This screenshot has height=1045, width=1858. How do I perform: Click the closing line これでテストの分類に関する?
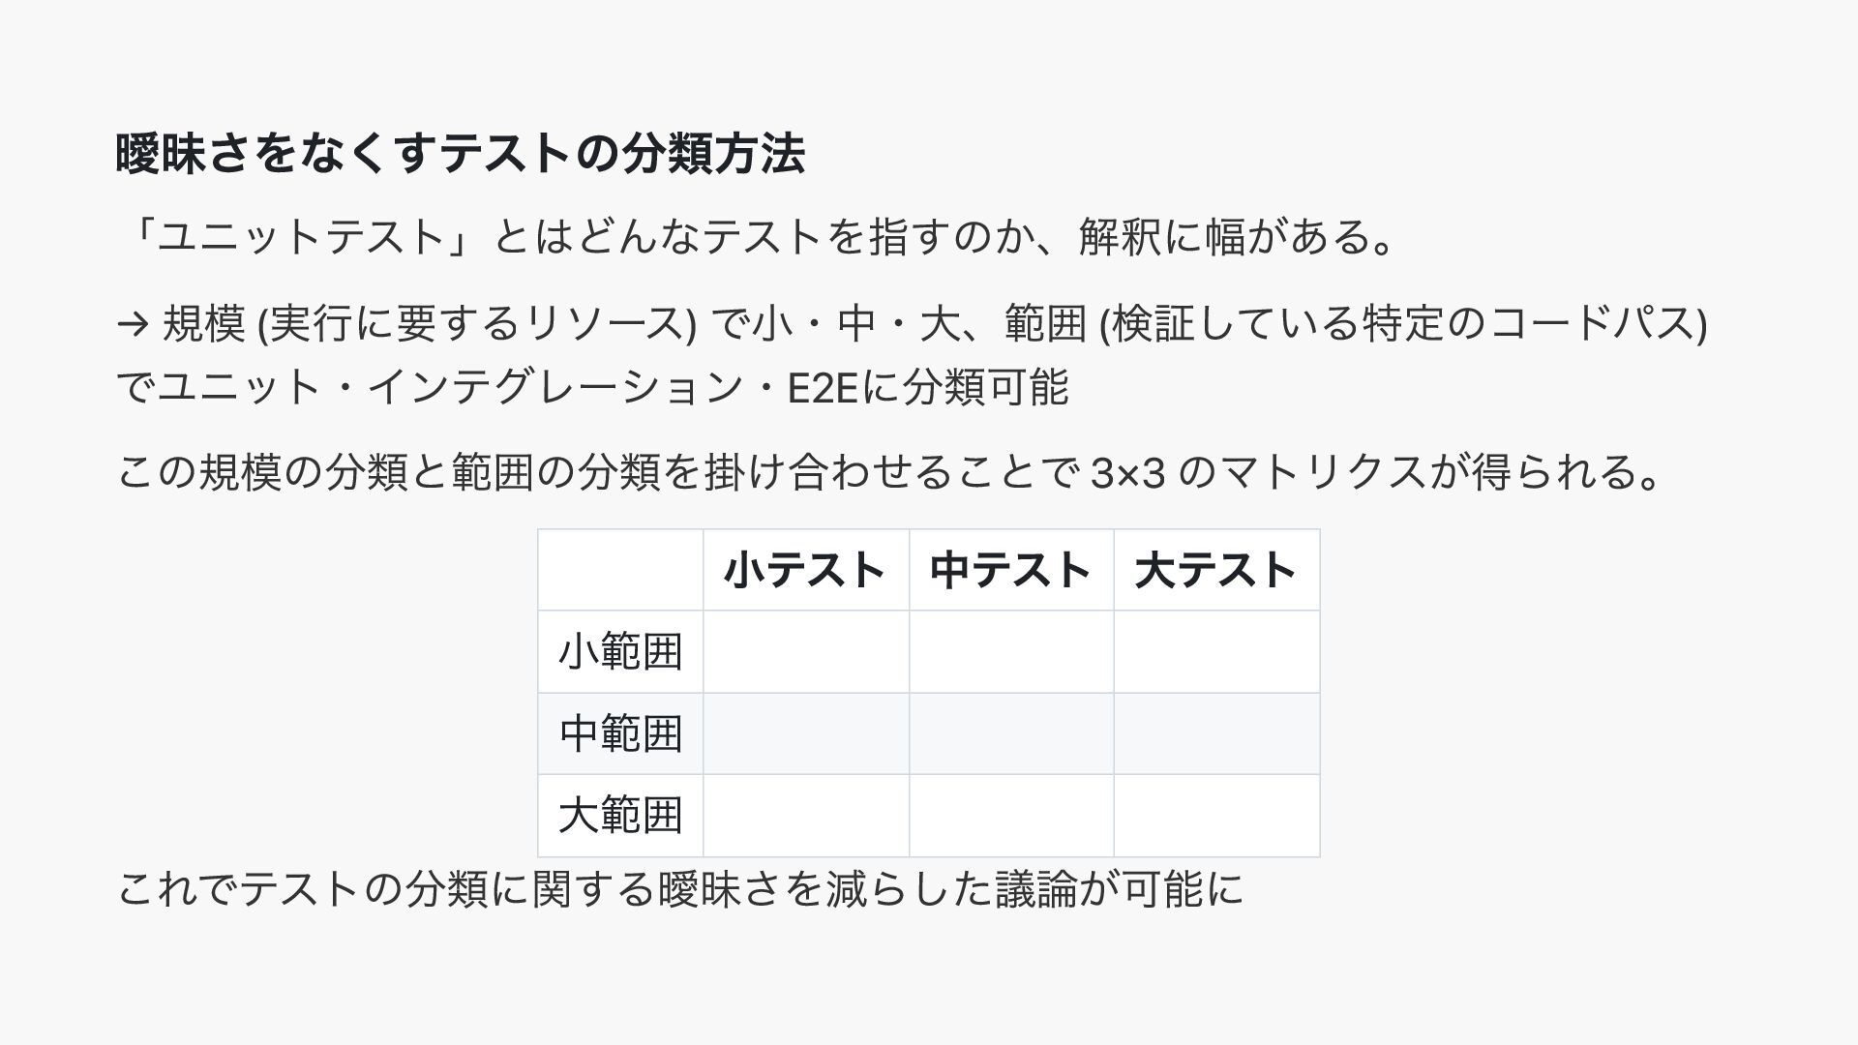tap(680, 888)
